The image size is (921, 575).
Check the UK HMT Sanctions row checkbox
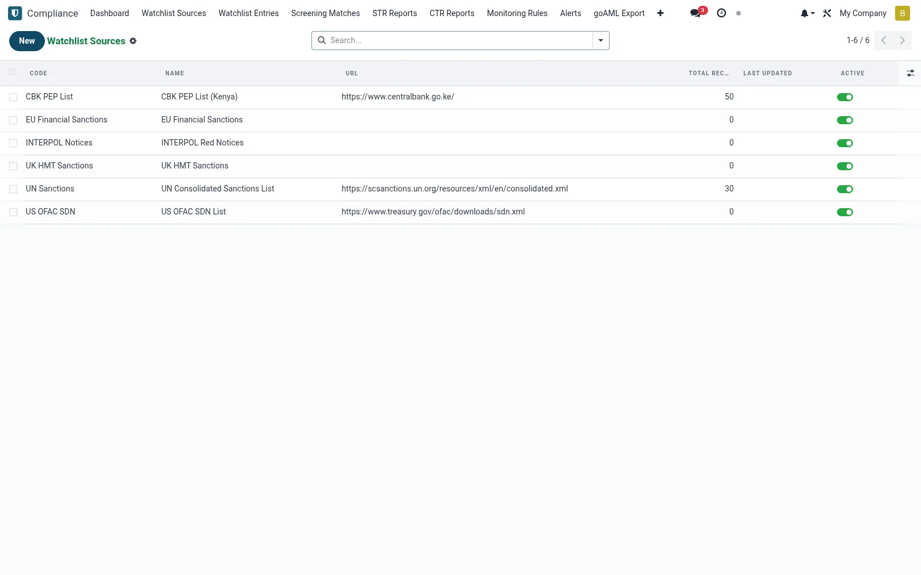click(13, 166)
